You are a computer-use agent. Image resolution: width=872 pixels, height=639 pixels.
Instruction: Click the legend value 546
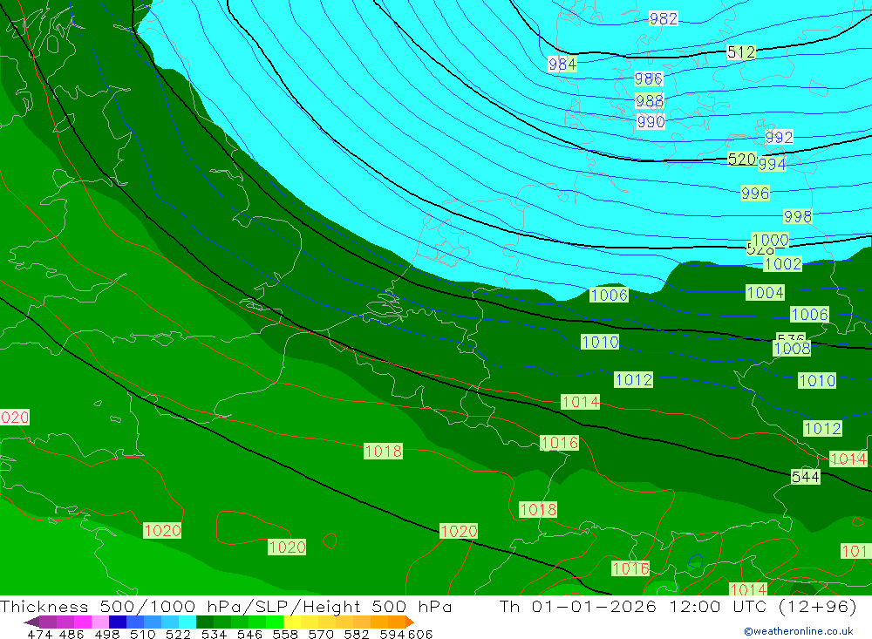pos(249,635)
